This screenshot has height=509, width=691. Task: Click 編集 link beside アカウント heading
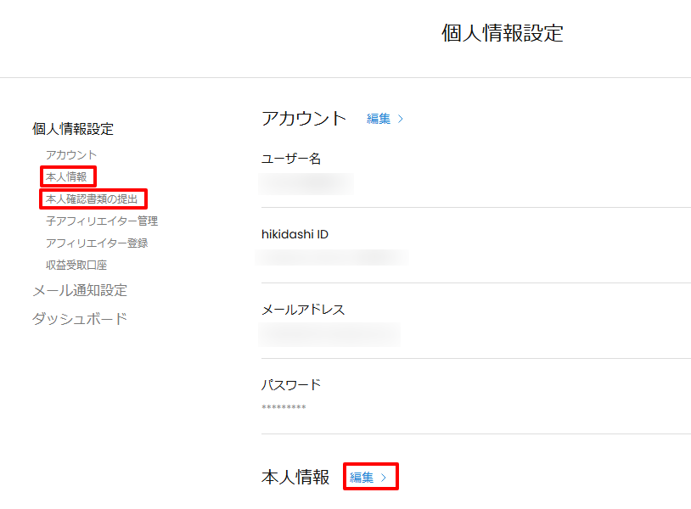click(379, 119)
